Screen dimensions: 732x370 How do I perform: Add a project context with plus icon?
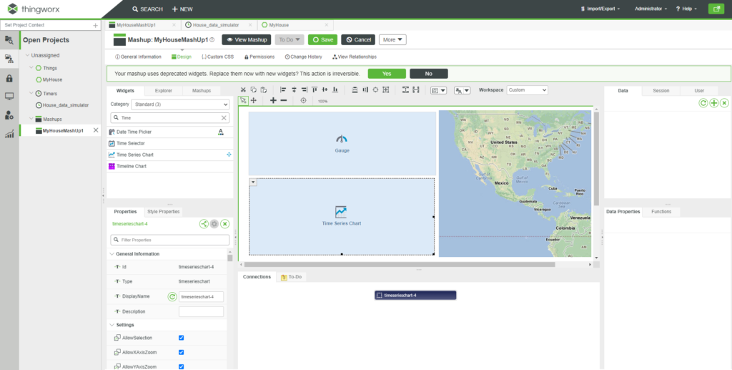[x=95, y=25]
